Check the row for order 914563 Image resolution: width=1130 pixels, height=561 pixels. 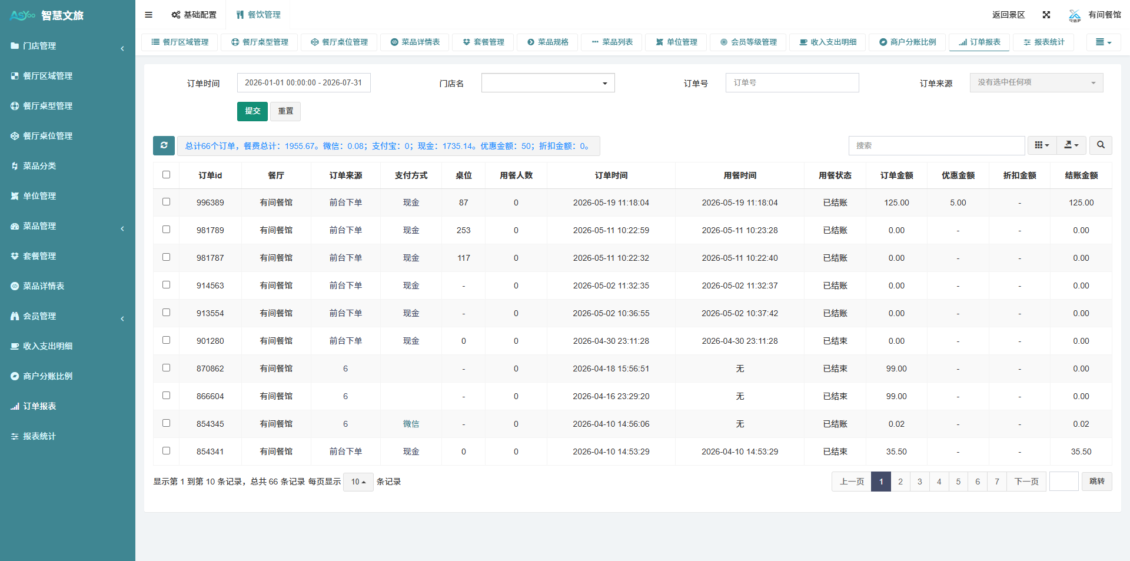pos(166,285)
